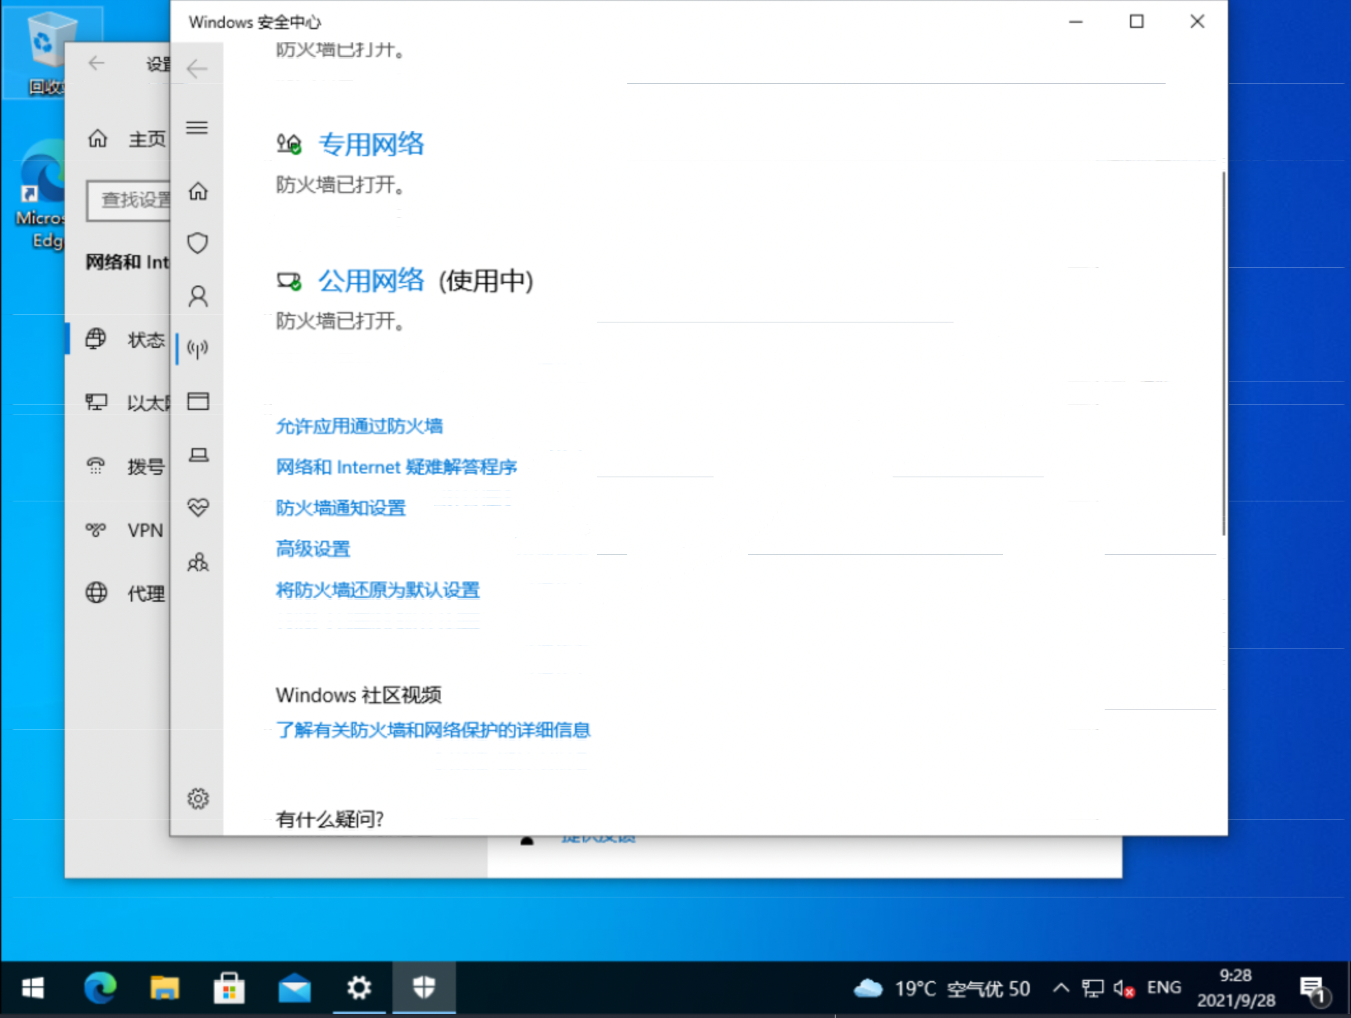Open Device performance & health heart icon

(x=197, y=507)
